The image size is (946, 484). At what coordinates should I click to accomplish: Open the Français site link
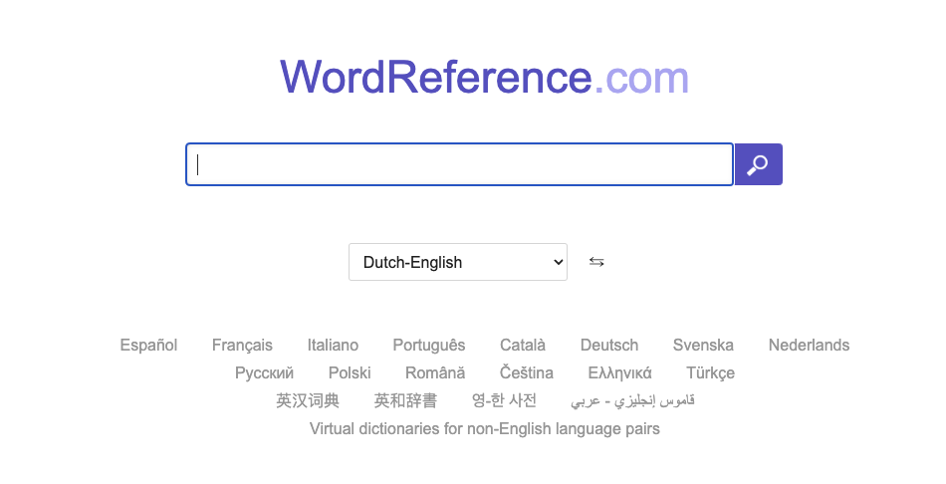point(242,346)
